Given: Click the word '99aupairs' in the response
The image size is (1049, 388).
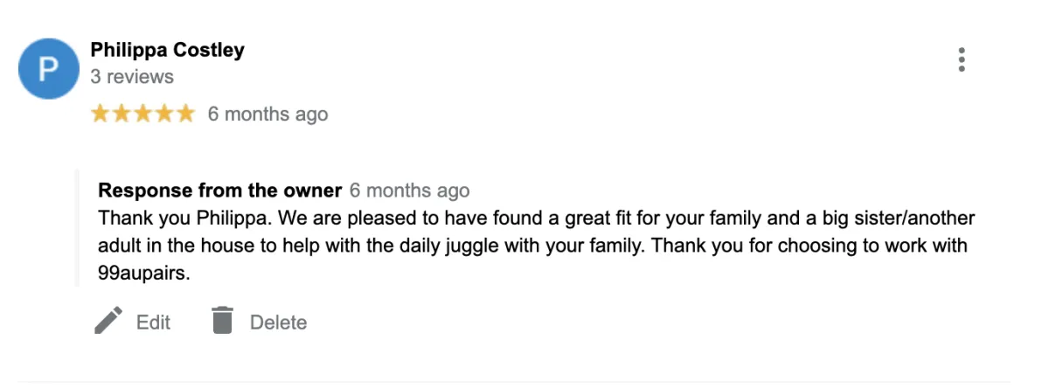Looking at the screenshot, I should pyautogui.click(x=142, y=274).
